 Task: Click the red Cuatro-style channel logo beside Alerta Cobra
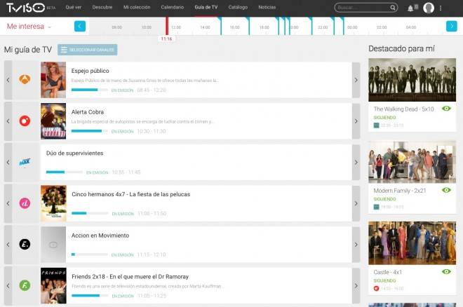point(25,121)
